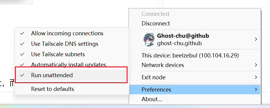
Task: Select the Exit node menu entry
Action: point(194,77)
